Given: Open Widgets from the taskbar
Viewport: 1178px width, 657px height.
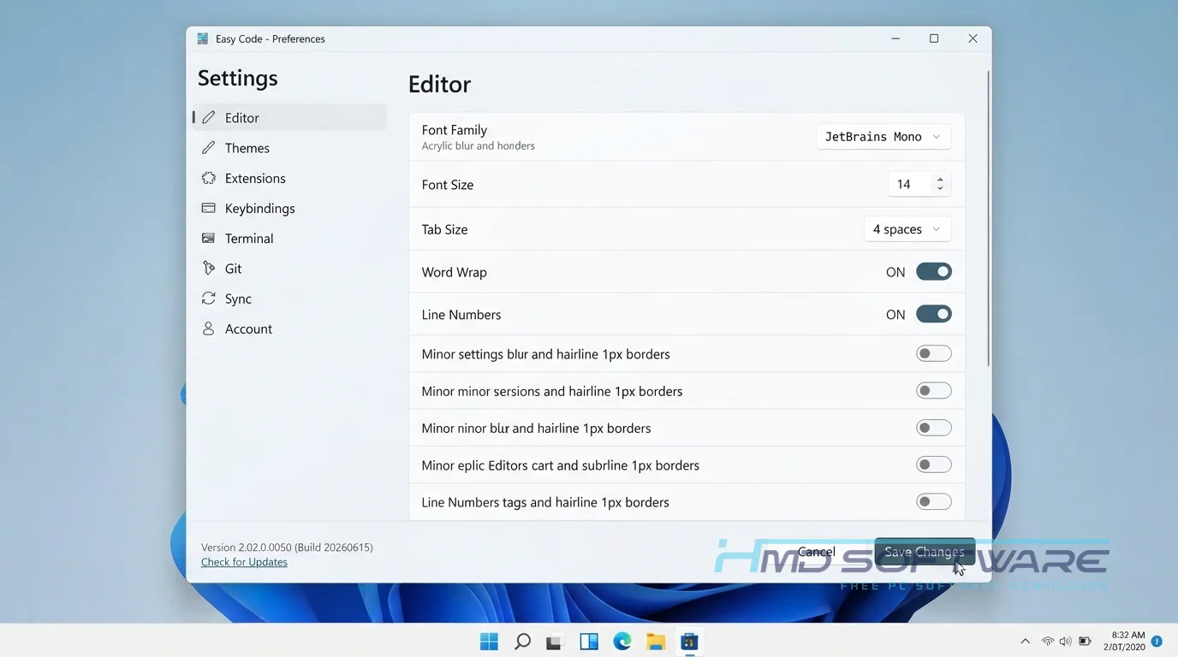Looking at the screenshot, I should [x=589, y=642].
